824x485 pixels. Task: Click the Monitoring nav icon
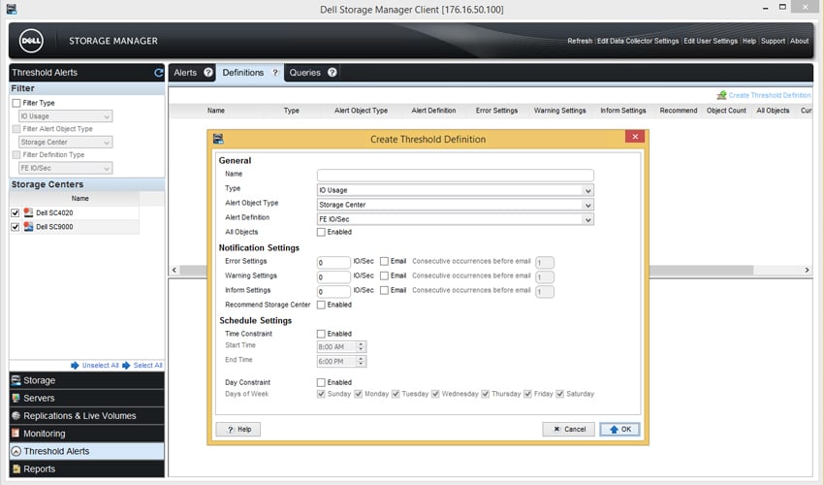point(16,434)
